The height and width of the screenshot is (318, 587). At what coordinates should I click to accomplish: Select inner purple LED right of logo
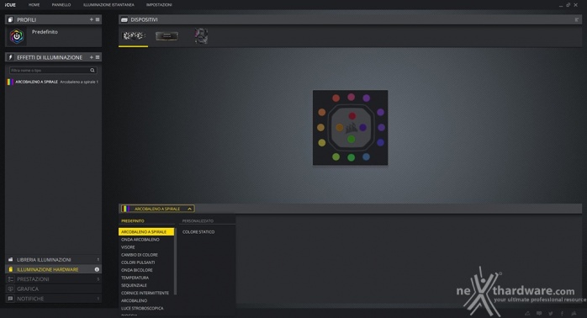362,128
